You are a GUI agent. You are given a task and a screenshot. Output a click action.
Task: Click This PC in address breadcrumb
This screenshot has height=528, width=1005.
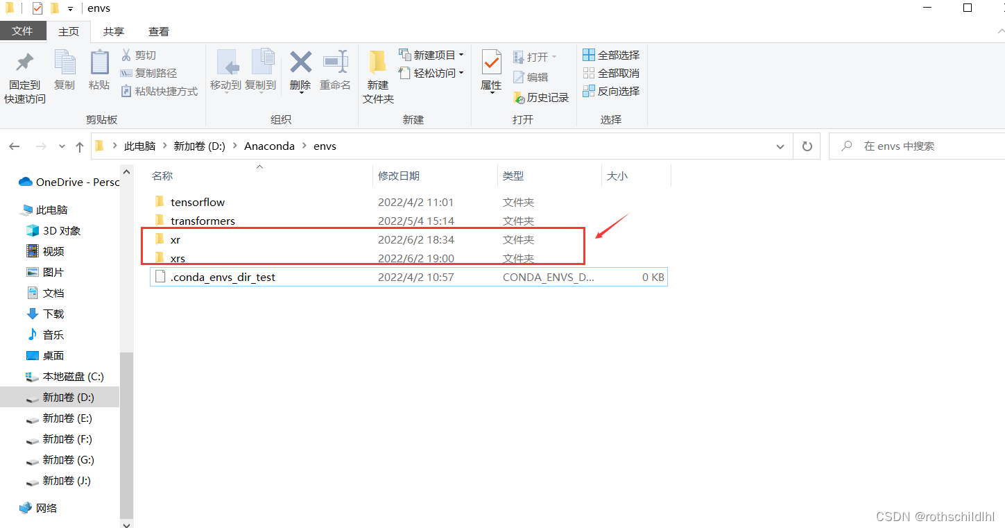[x=139, y=146]
